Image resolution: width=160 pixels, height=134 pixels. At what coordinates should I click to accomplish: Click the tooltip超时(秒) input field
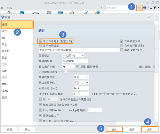(95, 110)
